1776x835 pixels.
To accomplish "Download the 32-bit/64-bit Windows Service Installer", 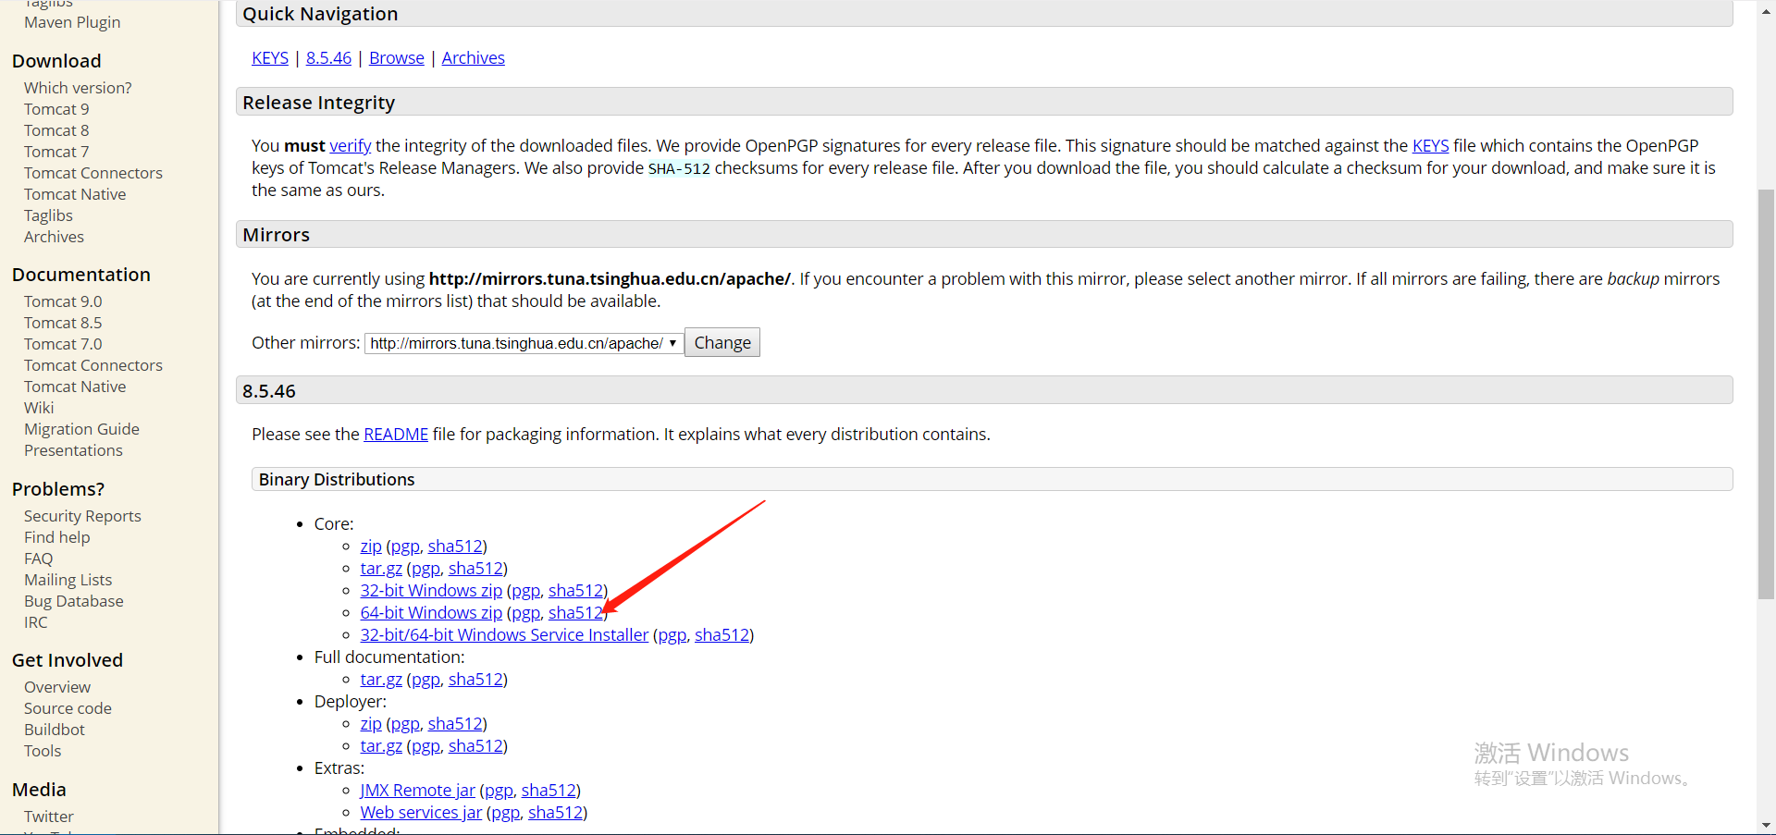I will pos(504,635).
